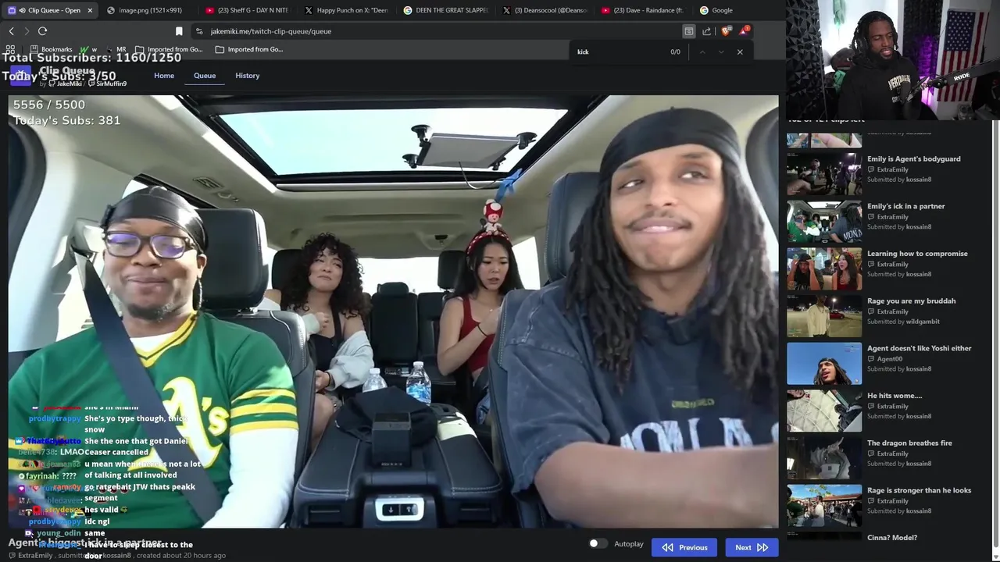Go to previous find result arrow
Viewport: 1000px width, 562px height.
tap(702, 52)
